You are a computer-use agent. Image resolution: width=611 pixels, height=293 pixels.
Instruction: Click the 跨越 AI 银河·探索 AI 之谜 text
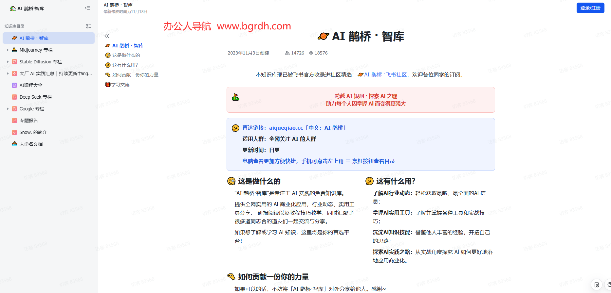click(366, 96)
